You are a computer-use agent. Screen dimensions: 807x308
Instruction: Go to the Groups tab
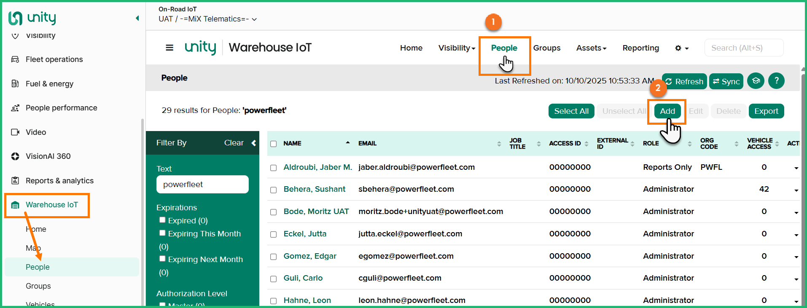click(x=546, y=48)
